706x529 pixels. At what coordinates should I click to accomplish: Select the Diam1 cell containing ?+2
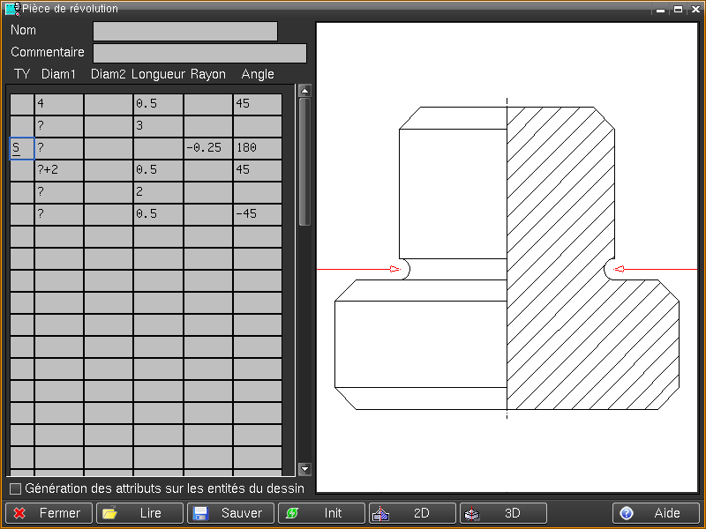[58, 170]
